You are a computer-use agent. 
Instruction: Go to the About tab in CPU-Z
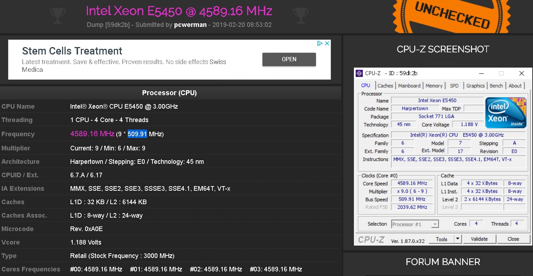click(515, 86)
